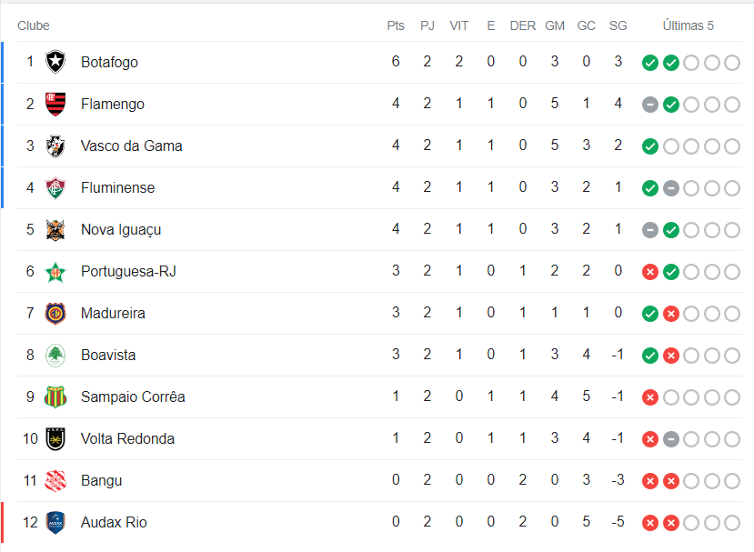Click the Vasco da Gama crest
Viewport: 754px width, 552px height.
55,146
